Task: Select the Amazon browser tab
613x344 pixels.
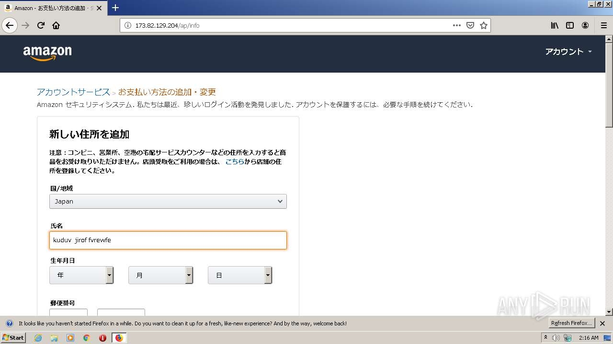Action: pyautogui.click(x=54, y=8)
